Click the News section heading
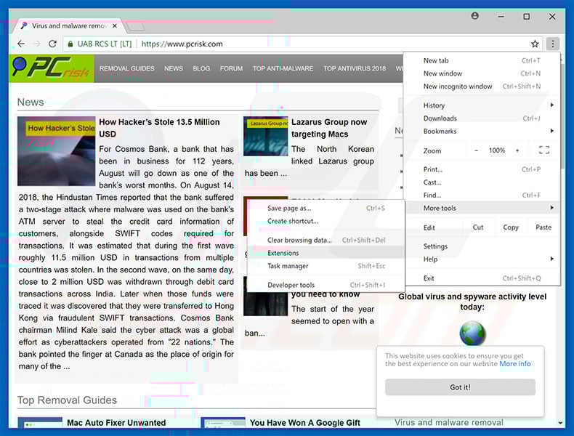Image resolution: width=574 pixels, height=436 pixels. click(x=31, y=102)
